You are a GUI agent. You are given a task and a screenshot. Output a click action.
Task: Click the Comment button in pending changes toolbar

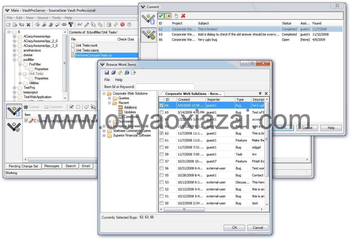tap(54, 107)
